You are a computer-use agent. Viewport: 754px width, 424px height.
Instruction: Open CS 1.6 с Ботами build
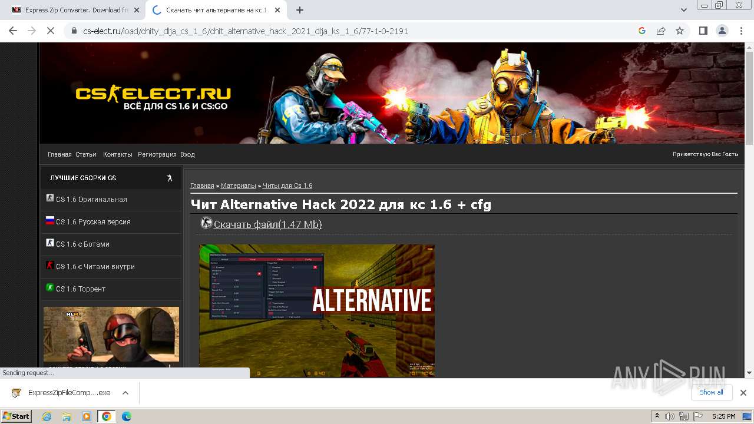(x=82, y=244)
